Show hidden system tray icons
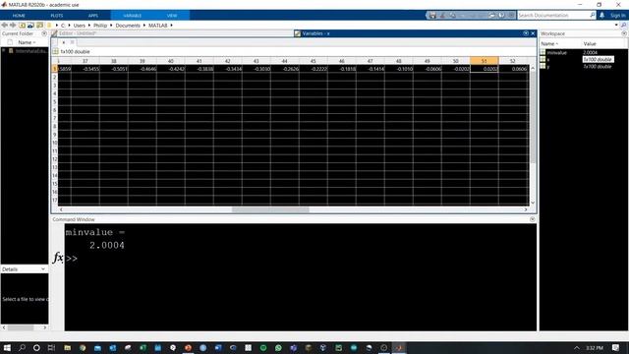 click(x=577, y=347)
